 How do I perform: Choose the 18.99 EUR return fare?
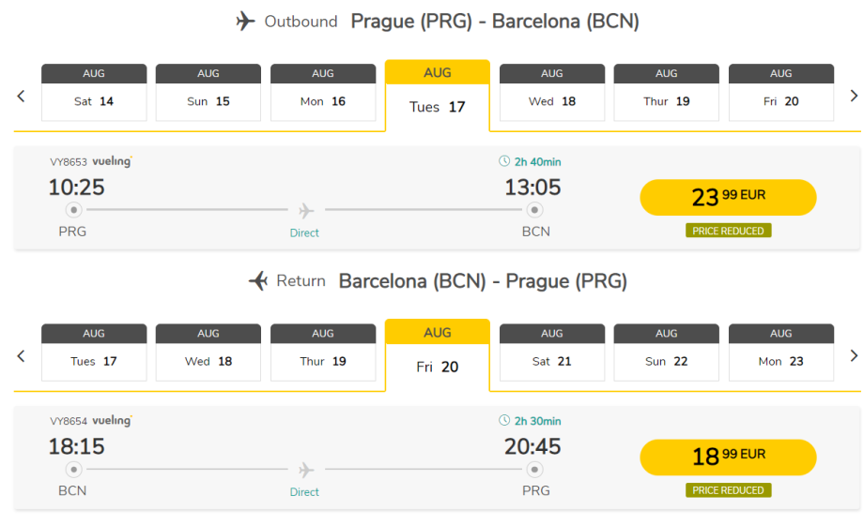click(728, 457)
